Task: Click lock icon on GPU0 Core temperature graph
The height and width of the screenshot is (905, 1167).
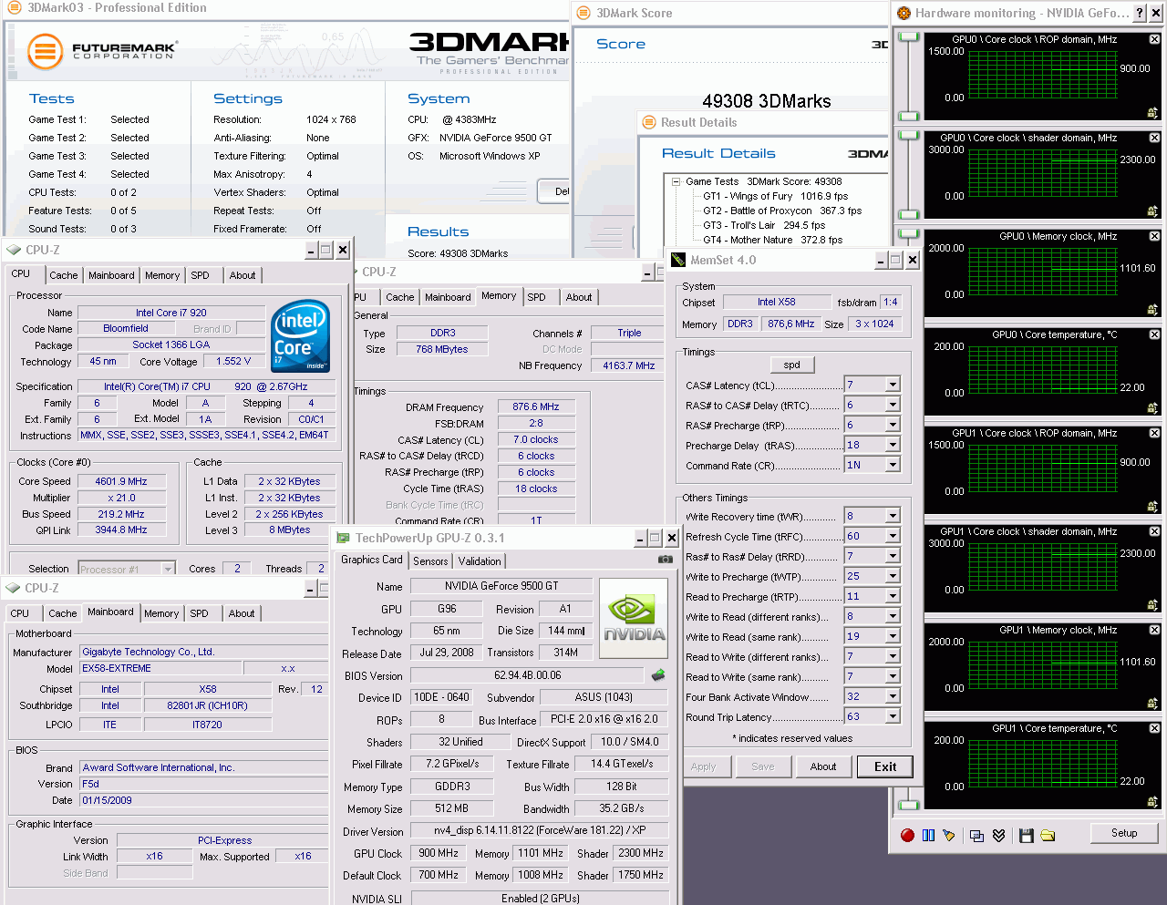Action: pos(1152,408)
